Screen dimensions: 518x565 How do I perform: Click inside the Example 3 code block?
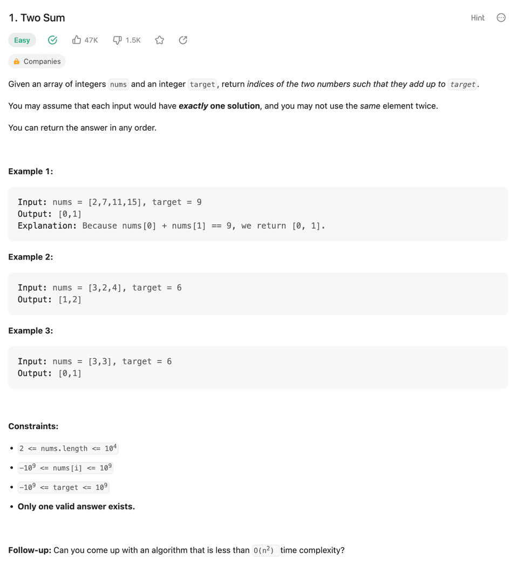coord(258,367)
